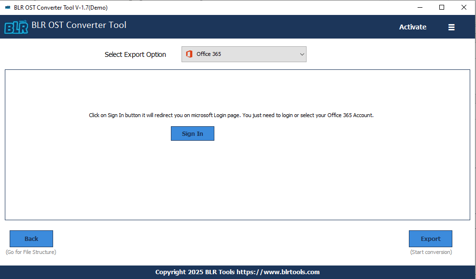Click the Office 365 icon in the dropdown
This screenshot has height=279, width=476.
[x=189, y=54]
